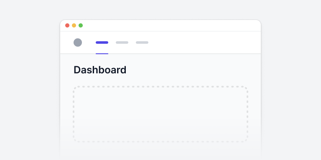Switch to the middle gray navigation tab
The image size is (321, 160).
[122, 42]
